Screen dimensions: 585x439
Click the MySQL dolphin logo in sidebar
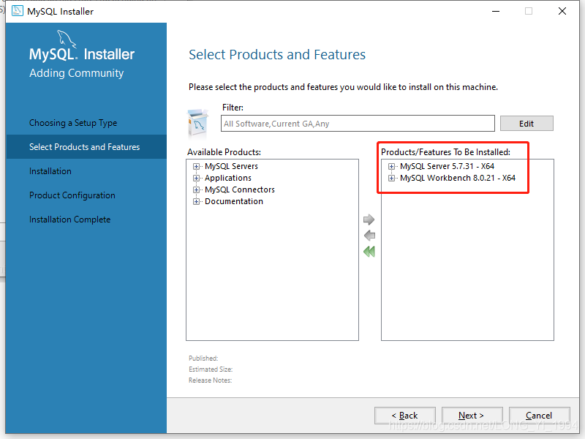point(66,40)
